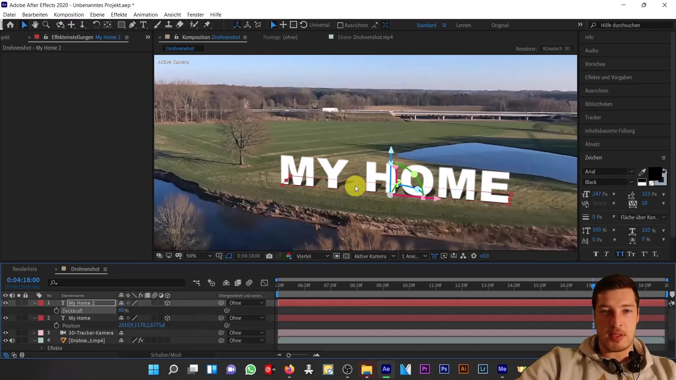The image size is (676, 380).
Task: Click the motion blur enable icon in timeline
Action: pos(250,283)
